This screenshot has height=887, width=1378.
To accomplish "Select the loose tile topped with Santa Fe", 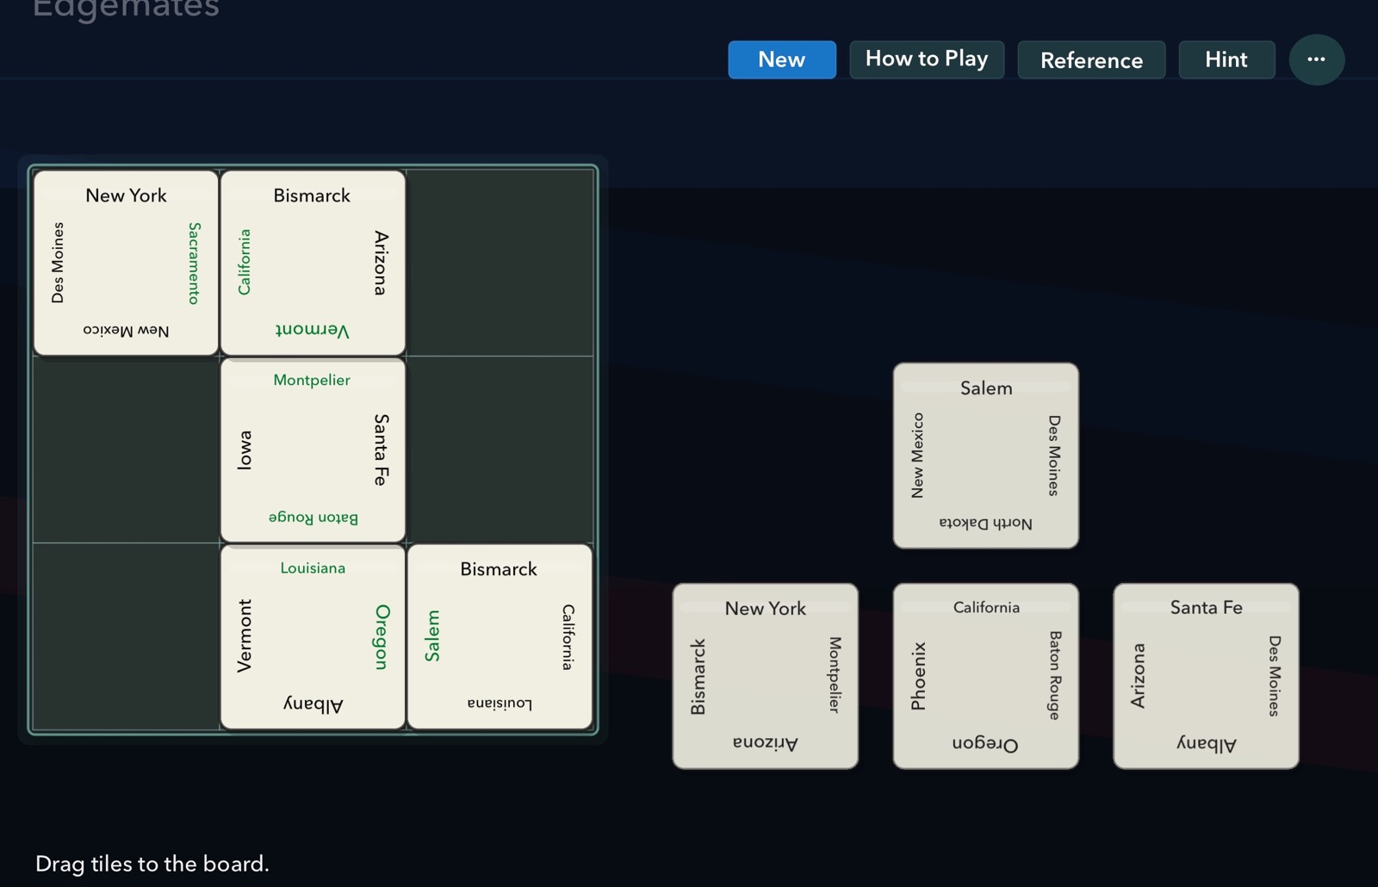I will pyautogui.click(x=1205, y=676).
